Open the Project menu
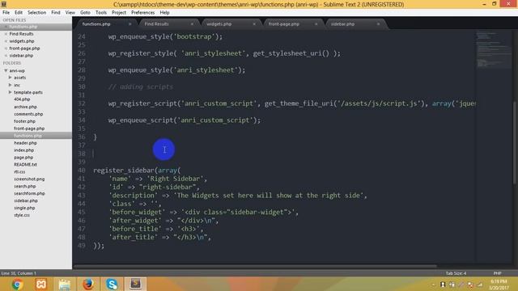 [x=119, y=13]
